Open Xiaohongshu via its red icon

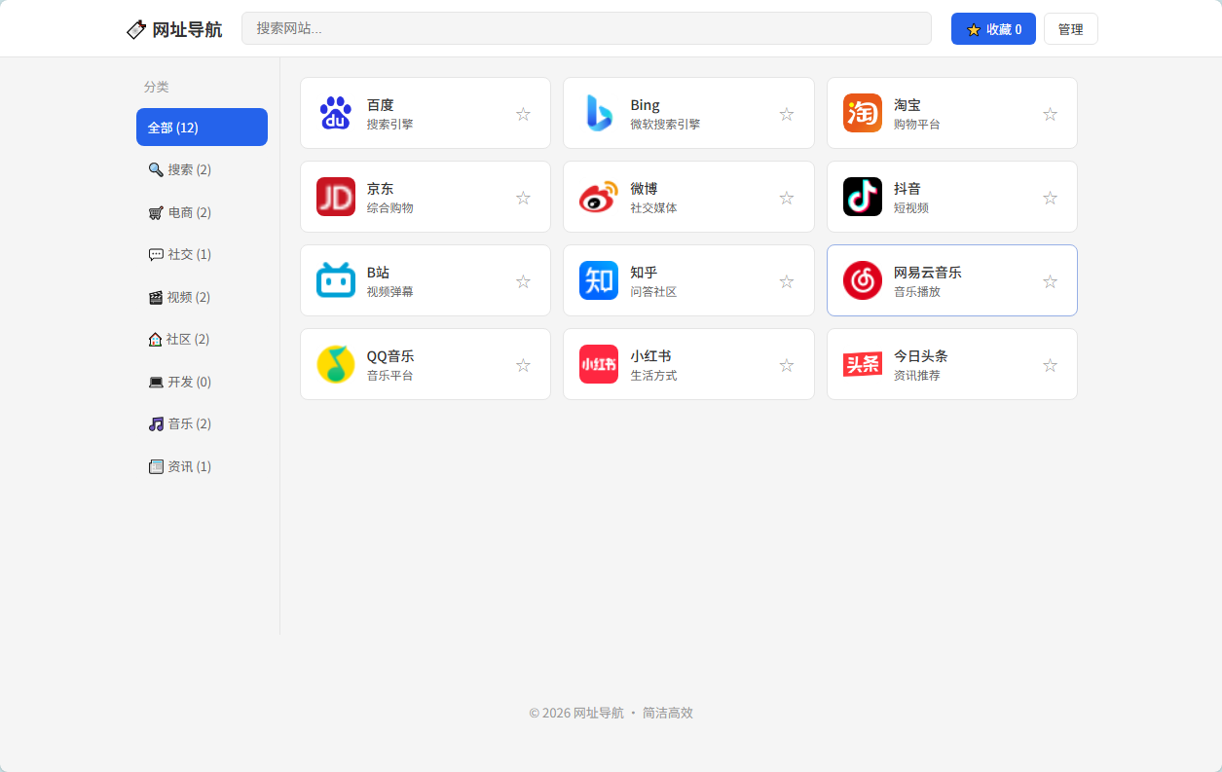599,364
